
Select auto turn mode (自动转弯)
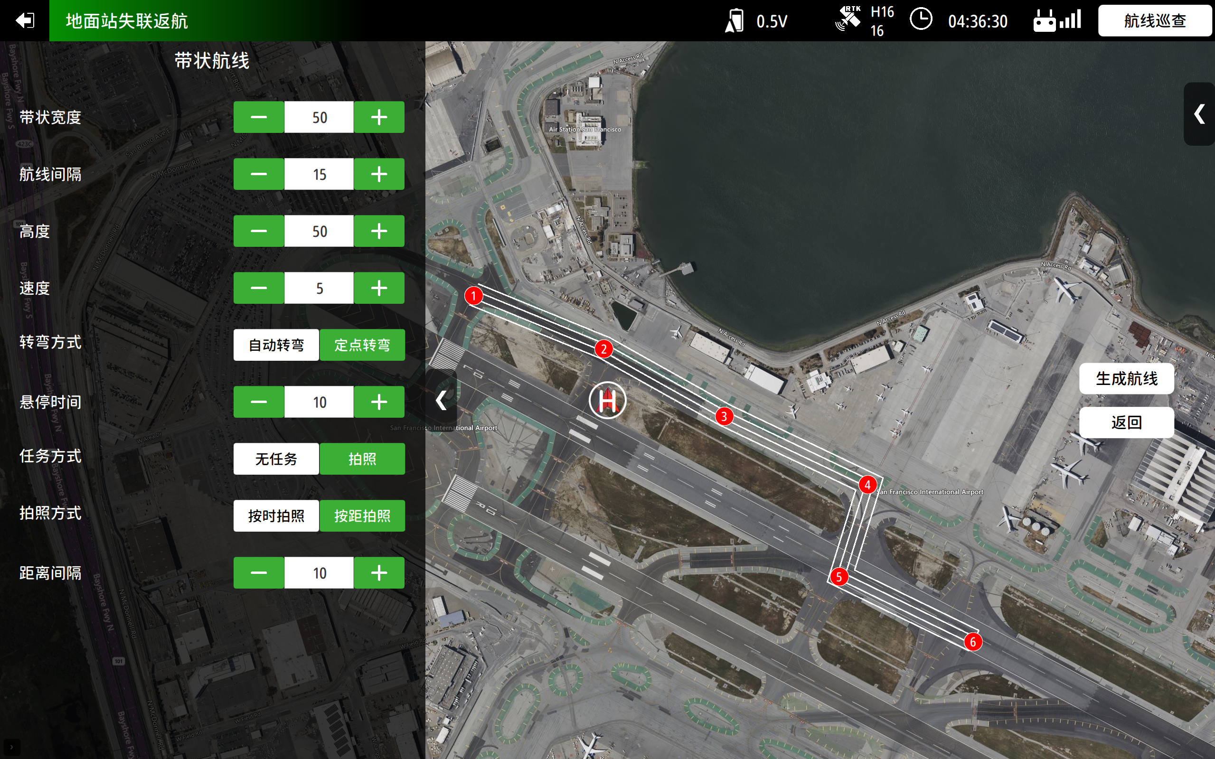[276, 345]
